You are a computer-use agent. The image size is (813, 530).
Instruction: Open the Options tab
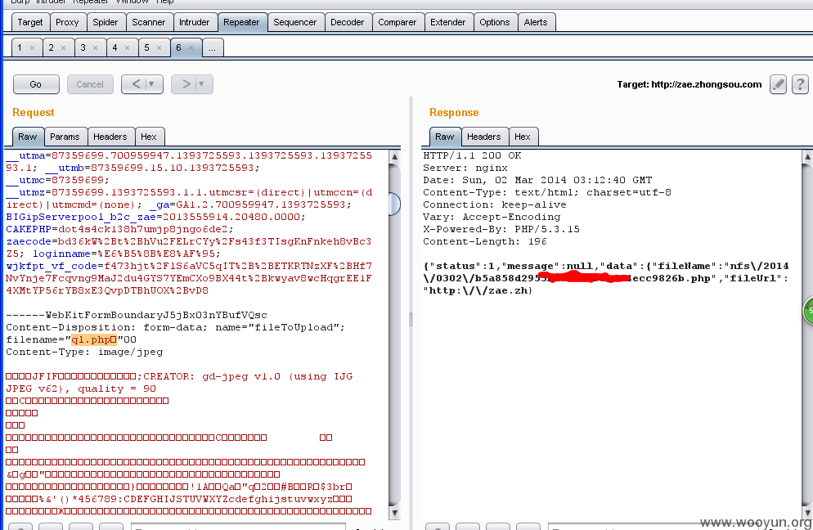pos(495,22)
